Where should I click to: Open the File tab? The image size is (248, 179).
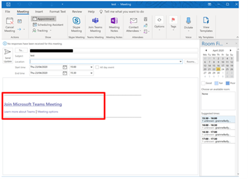(7, 12)
